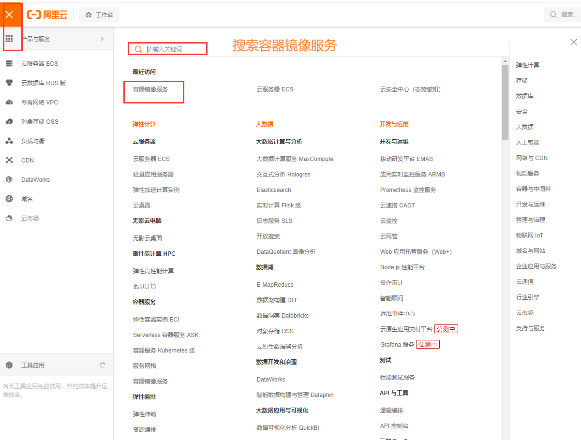Open 日志服务 SLS link
The height and width of the screenshot is (440, 581).
click(x=274, y=220)
